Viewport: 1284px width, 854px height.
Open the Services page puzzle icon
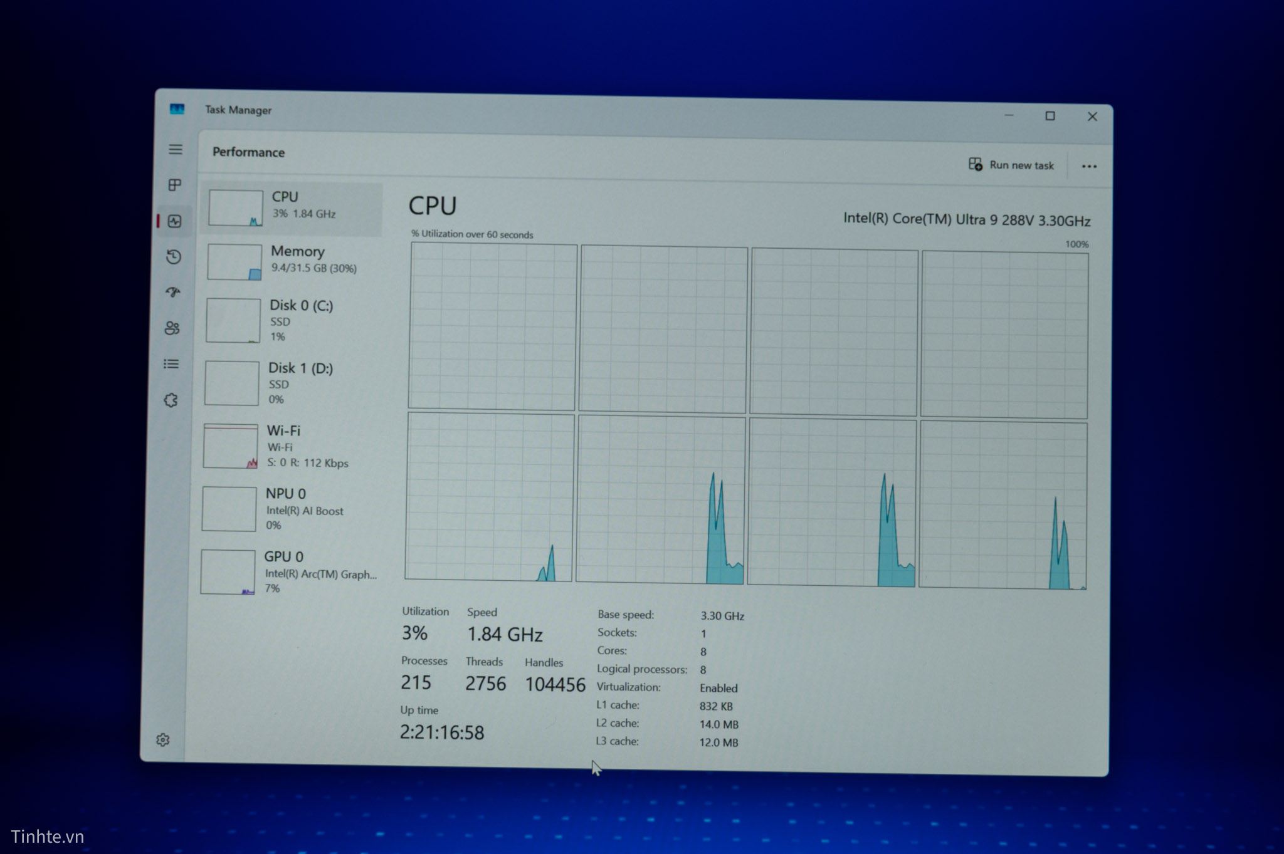(x=171, y=400)
